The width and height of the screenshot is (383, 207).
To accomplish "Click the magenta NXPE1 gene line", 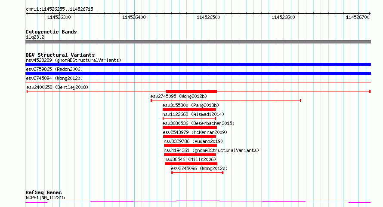I will pyautogui.click(x=198, y=202).
